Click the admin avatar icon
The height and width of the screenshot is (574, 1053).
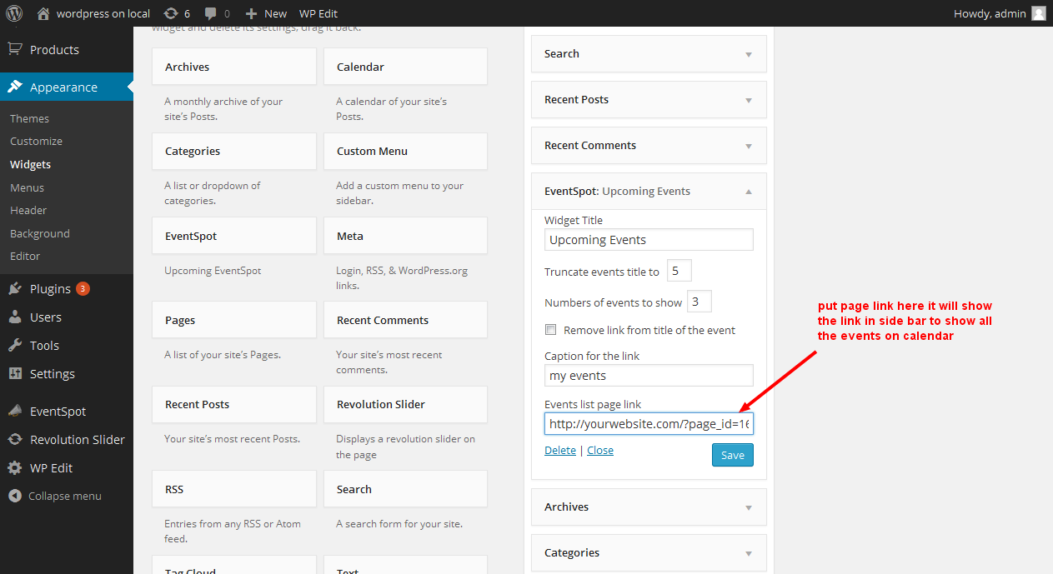[x=1038, y=13]
